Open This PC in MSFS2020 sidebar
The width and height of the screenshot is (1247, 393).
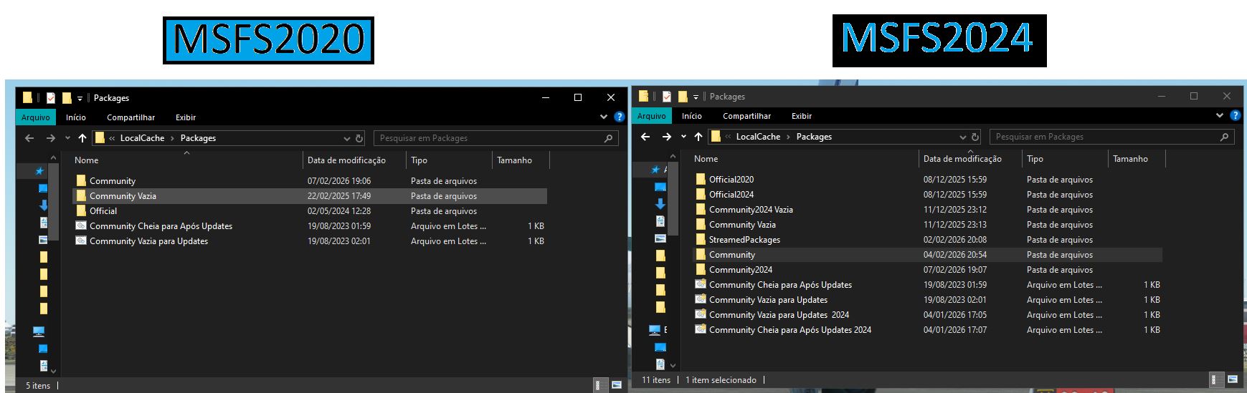click(39, 331)
